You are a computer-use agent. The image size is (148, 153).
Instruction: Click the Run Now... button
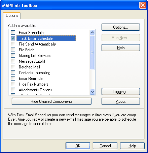pos(121,38)
